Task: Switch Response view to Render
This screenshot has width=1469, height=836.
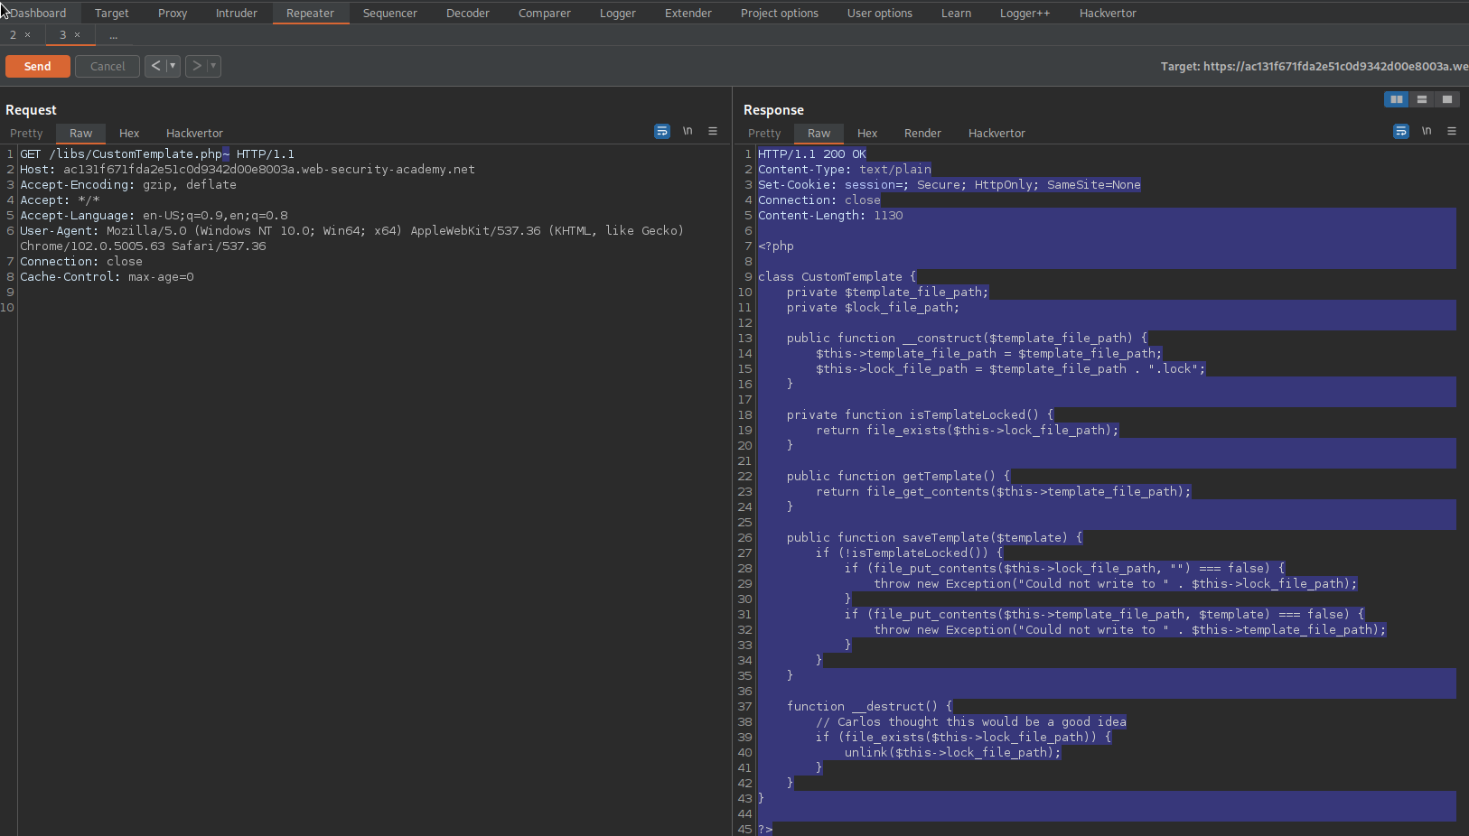Action: (x=922, y=133)
